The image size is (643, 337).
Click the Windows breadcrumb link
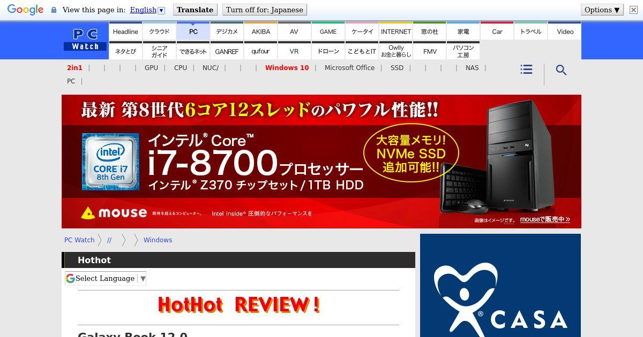point(158,240)
